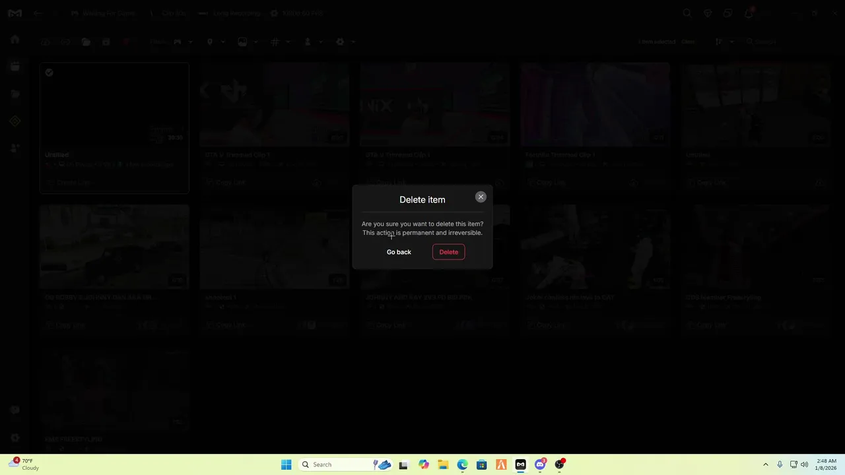Viewport: 845px width, 475px height.
Task: Open File Explorer from the taskbar
Action: (x=443, y=464)
